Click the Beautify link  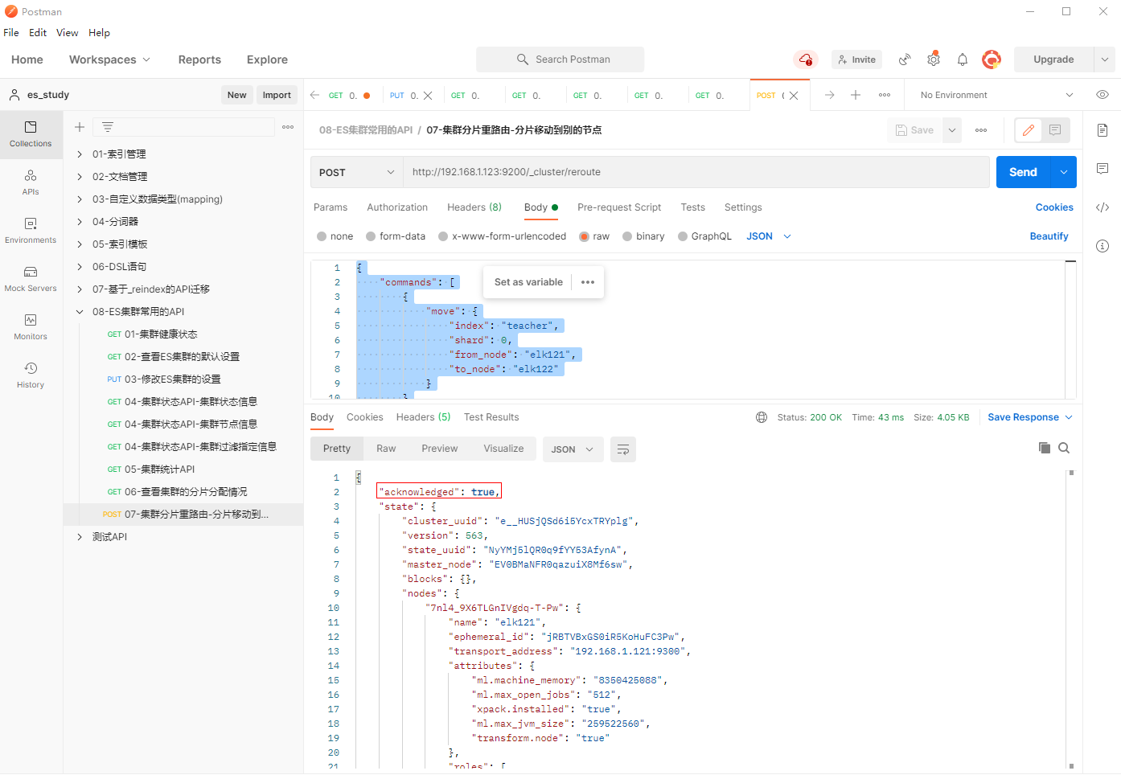pyautogui.click(x=1049, y=236)
